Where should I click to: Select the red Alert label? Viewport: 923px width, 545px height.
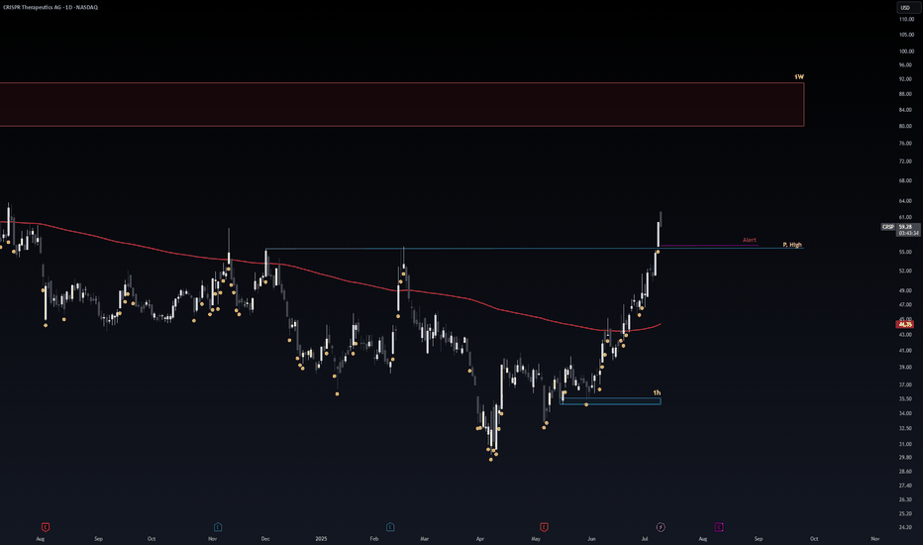[750, 240]
